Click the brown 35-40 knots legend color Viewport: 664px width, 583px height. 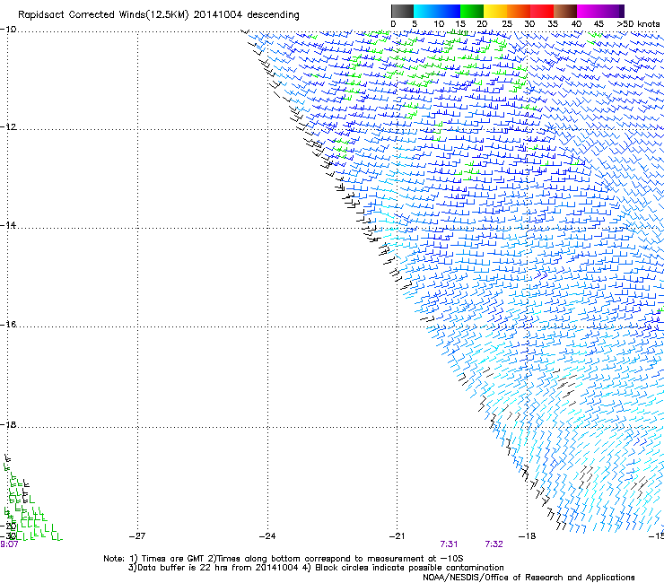click(565, 11)
